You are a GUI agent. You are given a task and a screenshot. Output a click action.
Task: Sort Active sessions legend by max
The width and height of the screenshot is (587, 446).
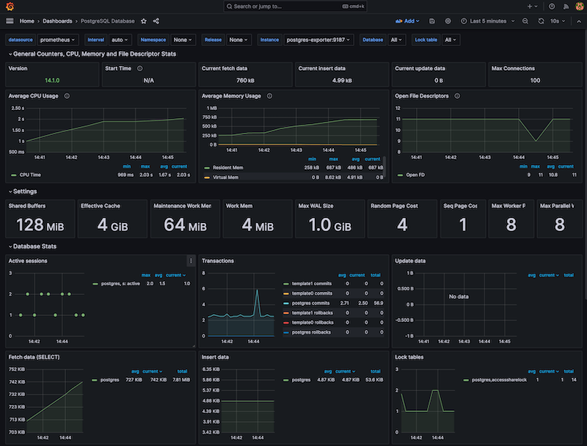pos(146,275)
